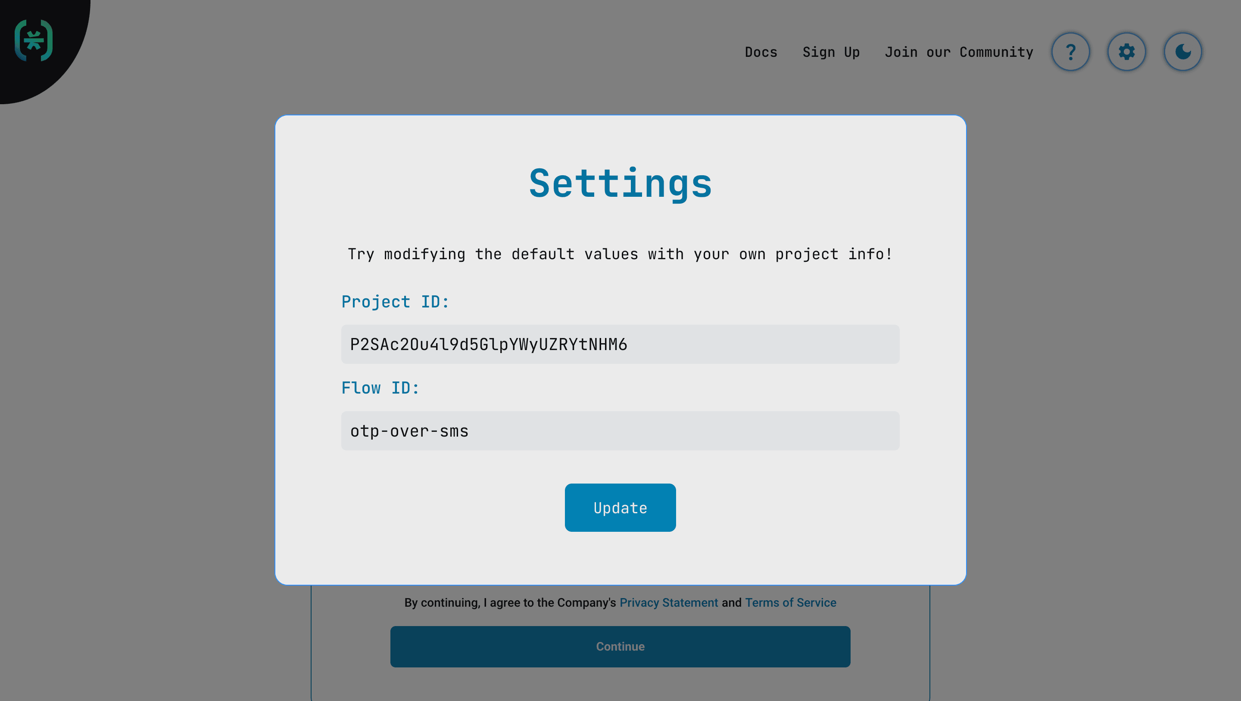Select the otp-over-sms text in Flow ID
Screen dimensions: 1241x701
409,431
